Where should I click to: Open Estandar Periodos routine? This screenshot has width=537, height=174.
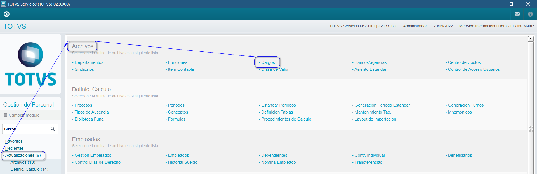(278, 105)
